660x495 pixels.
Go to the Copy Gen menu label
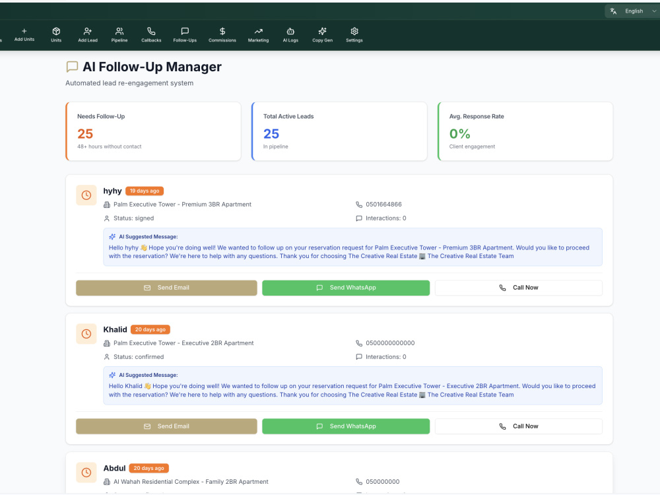pos(323,40)
